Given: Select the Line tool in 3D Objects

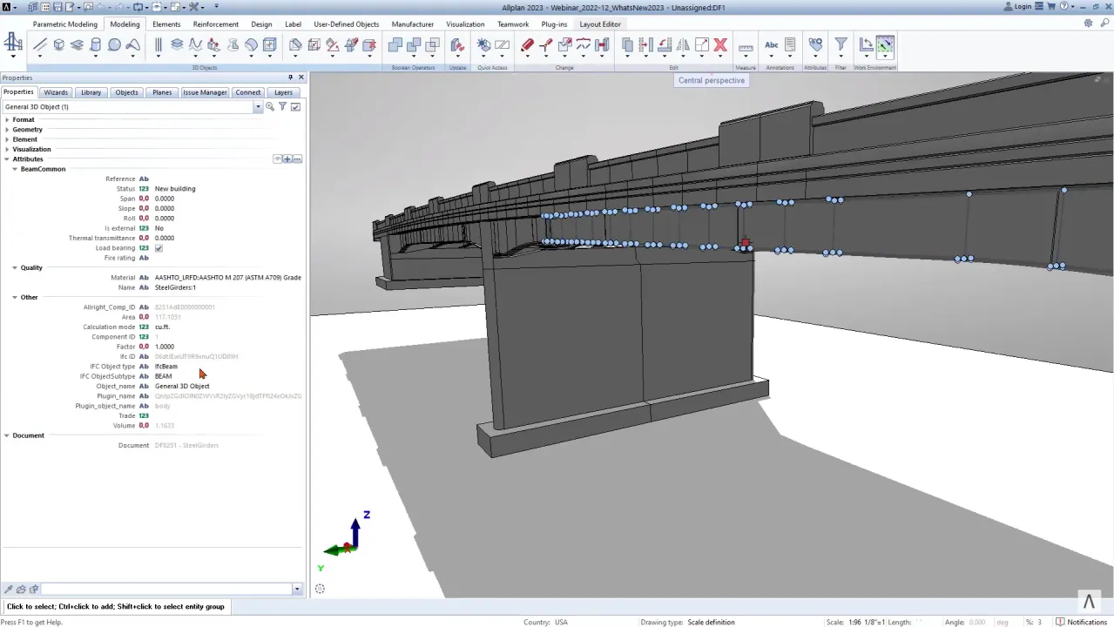Looking at the screenshot, I should [x=40, y=45].
